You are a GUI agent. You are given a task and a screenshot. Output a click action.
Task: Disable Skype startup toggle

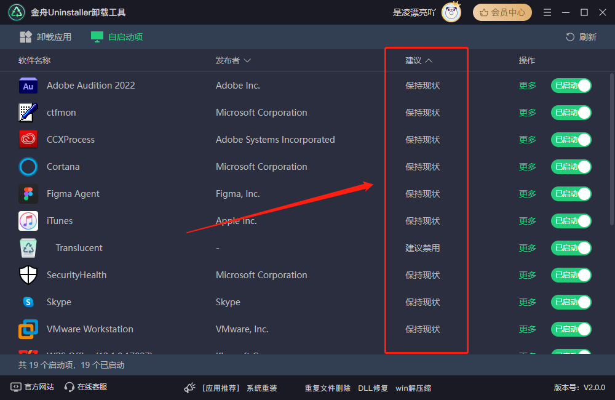571,302
